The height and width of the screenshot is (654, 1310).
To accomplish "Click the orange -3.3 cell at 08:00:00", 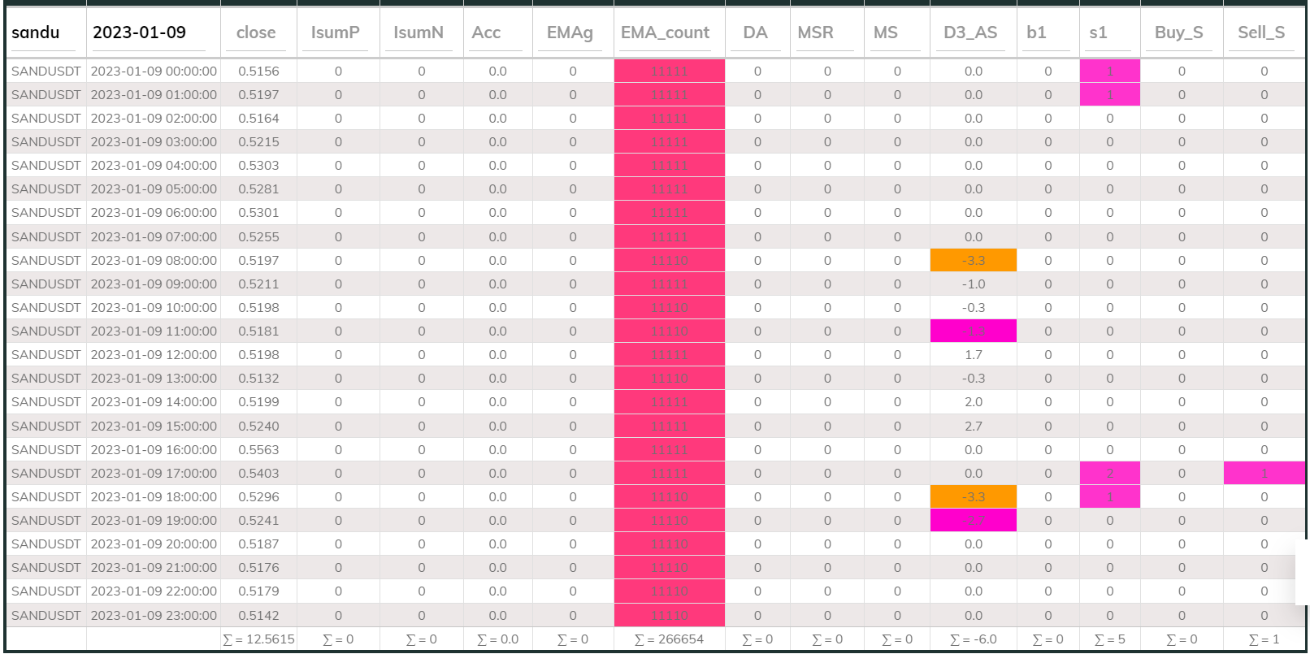I will 973,261.
